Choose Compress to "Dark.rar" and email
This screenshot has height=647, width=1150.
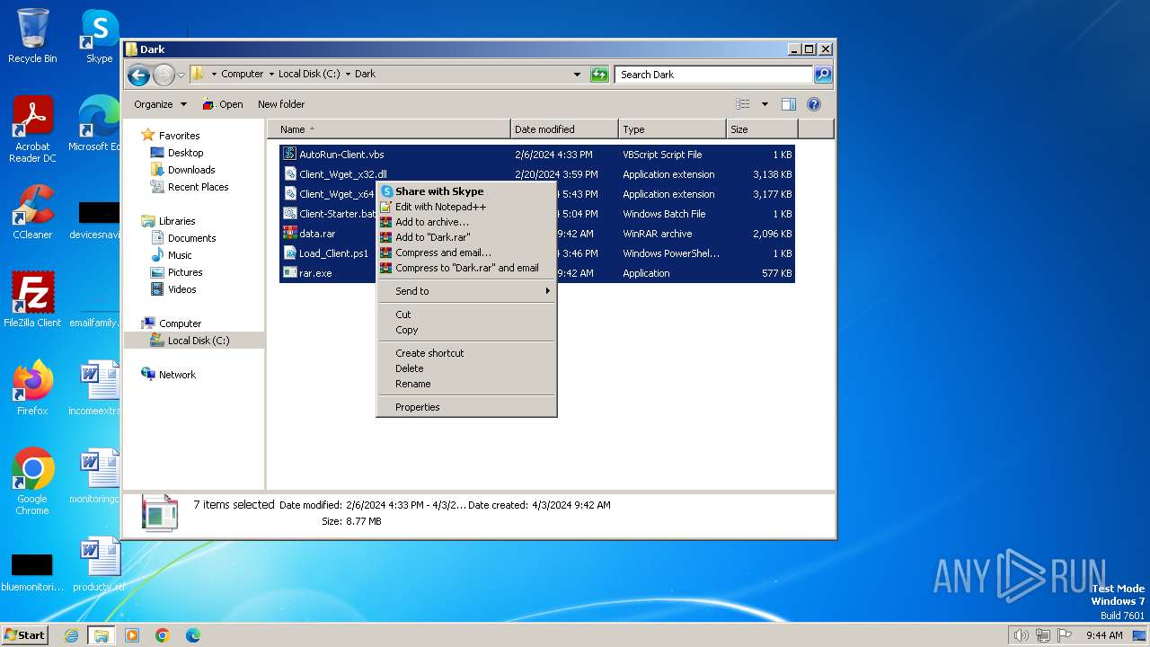(x=466, y=268)
